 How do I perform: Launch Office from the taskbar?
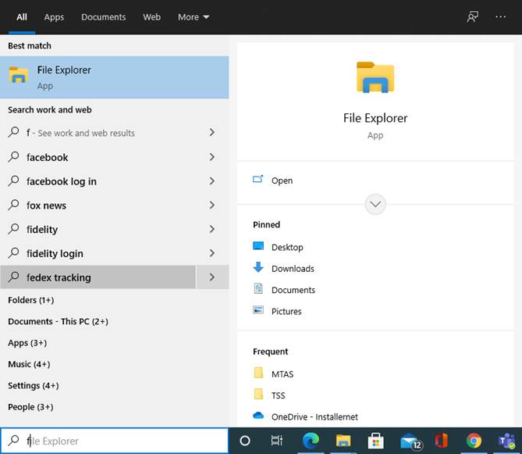pyautogui.click(x=442, y=441)
